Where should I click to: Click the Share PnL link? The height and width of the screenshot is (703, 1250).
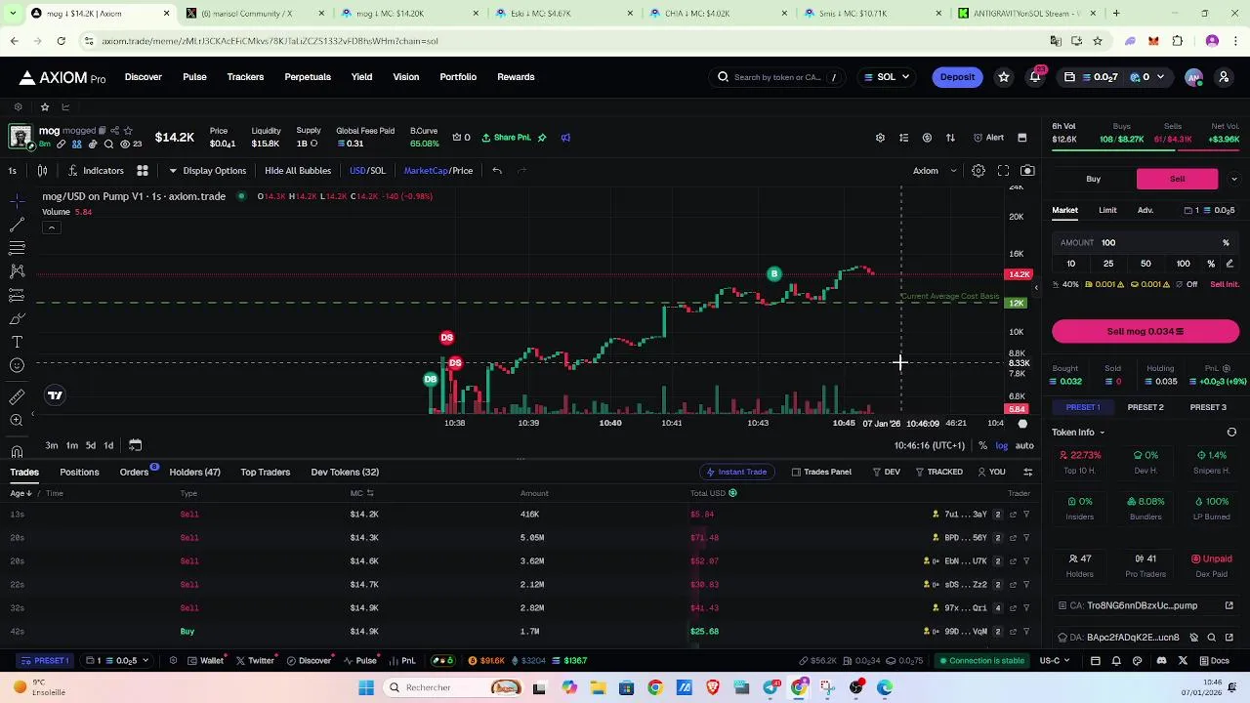click(513, 138)
